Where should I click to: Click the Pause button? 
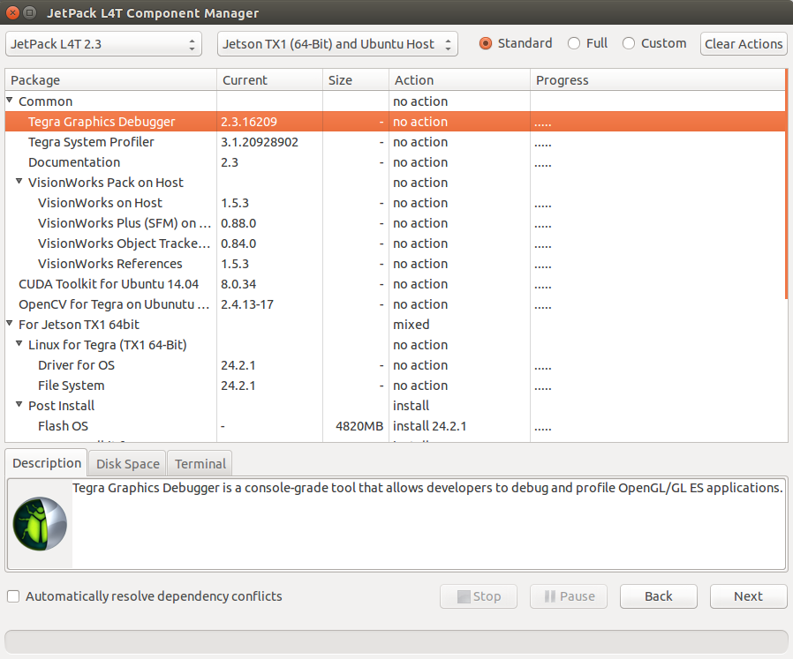pos(569,596)
